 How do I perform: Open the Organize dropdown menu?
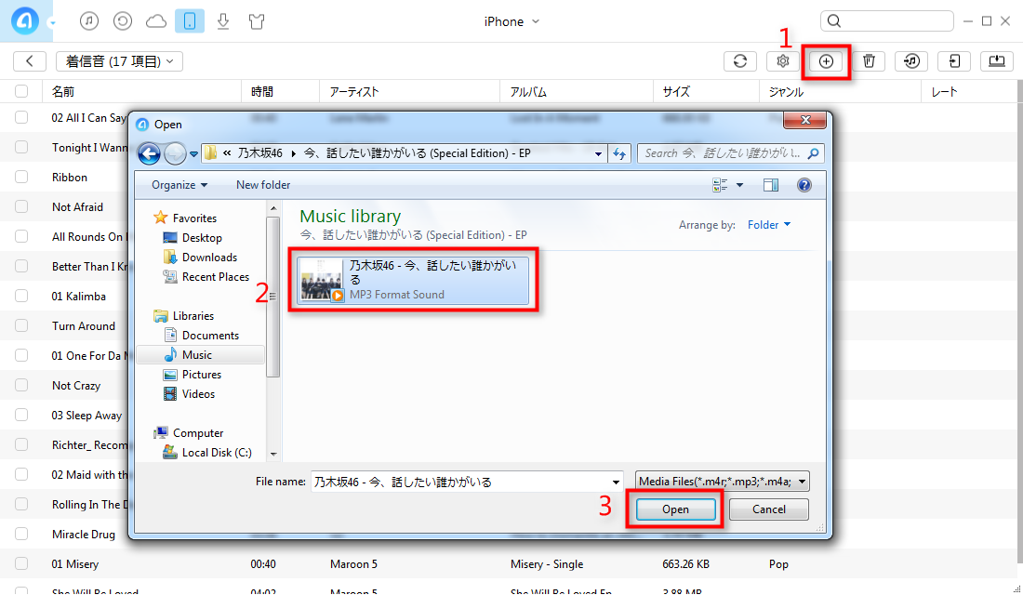179,185
